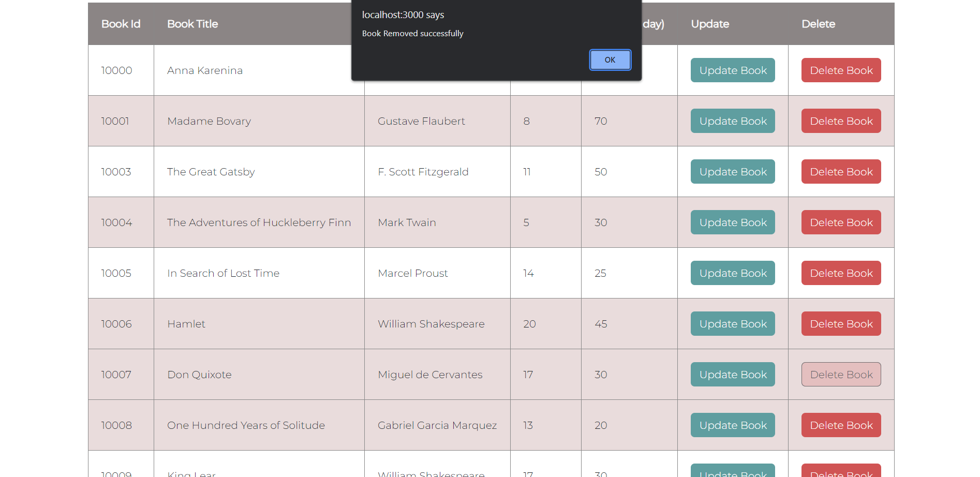Update the book Don Quixote
The height and width of the screenshot is (477, 980).
(x=732, y=374)
